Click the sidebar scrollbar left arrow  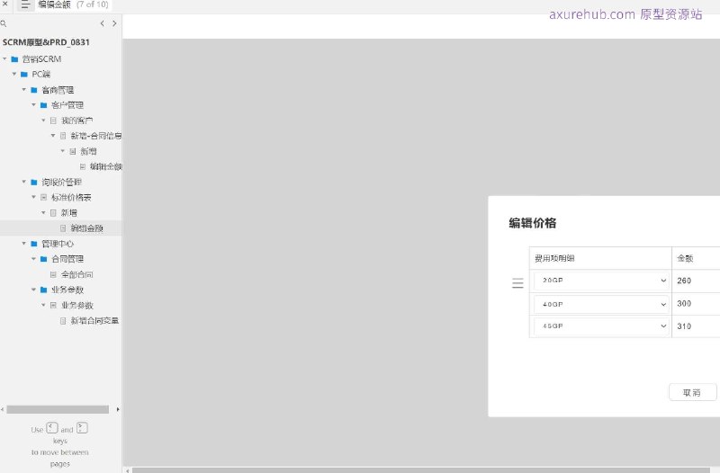[3, 409]
